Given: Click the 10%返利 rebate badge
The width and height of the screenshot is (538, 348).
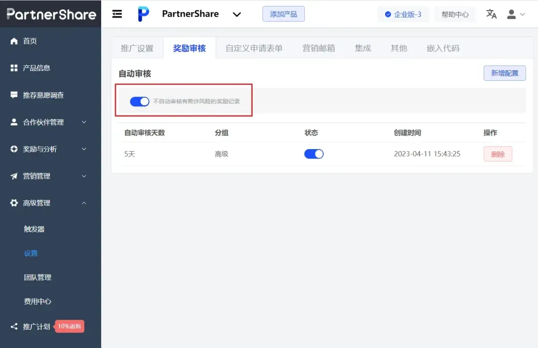Looking at the screenshot, I should point(69,326).
